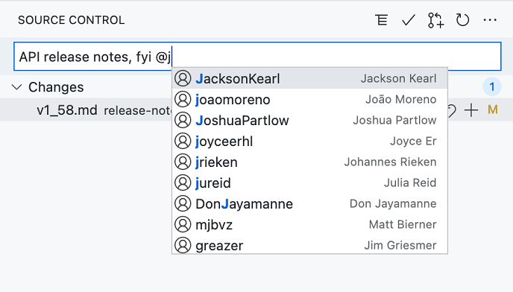Click the Changes count badge showing 1
Image resolution: width=513 pixels, height=292 pixels.
tap(491, 87)
